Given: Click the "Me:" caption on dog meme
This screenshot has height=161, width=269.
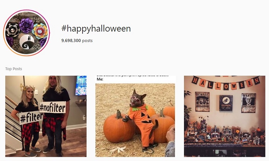Looking at the screenshot, I should tap(100, 79).
